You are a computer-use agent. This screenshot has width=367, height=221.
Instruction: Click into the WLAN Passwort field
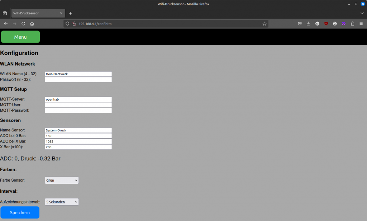pos(78,80)
